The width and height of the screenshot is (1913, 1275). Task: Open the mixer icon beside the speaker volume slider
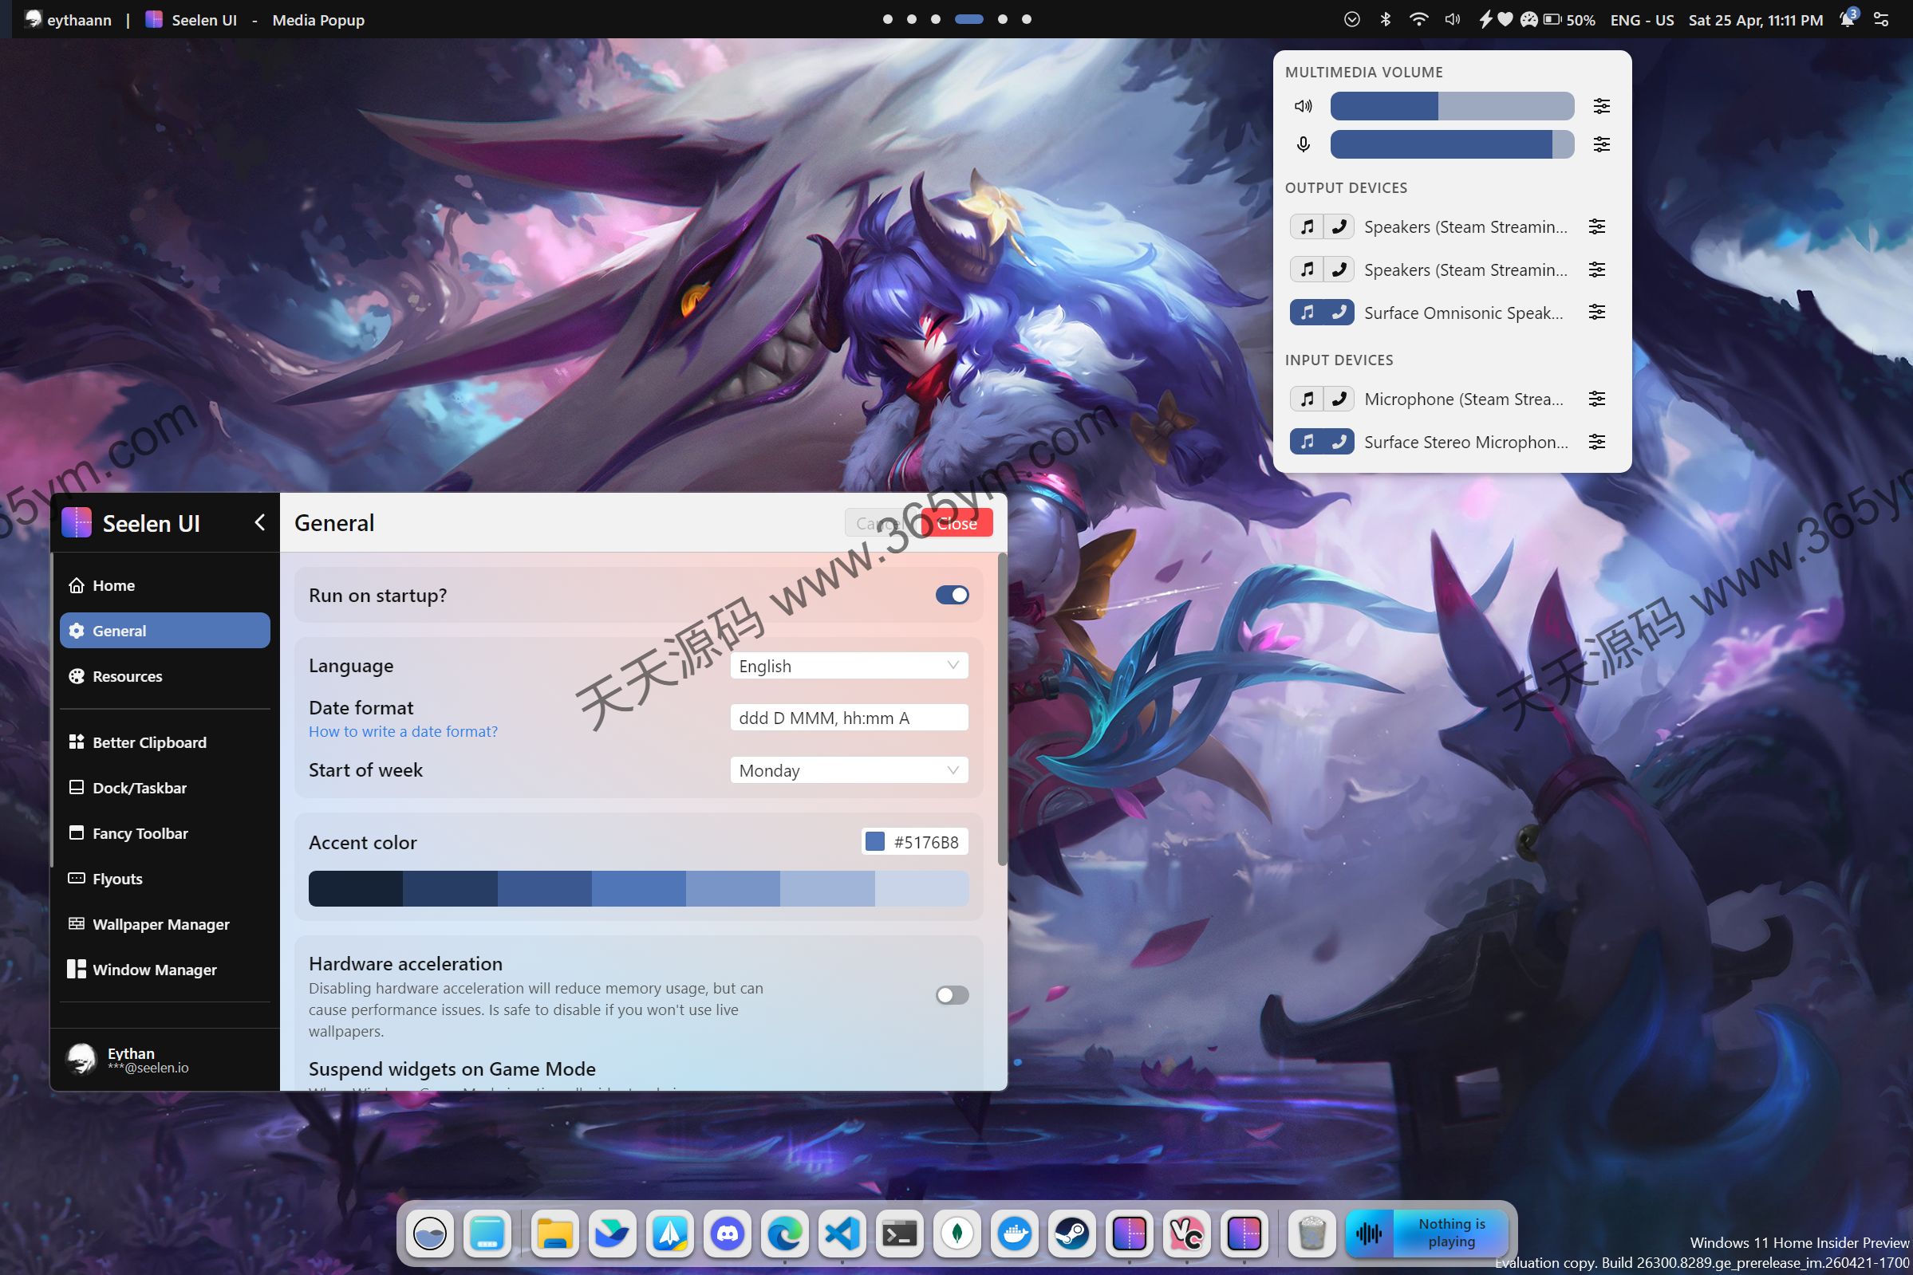[1602, 106]
